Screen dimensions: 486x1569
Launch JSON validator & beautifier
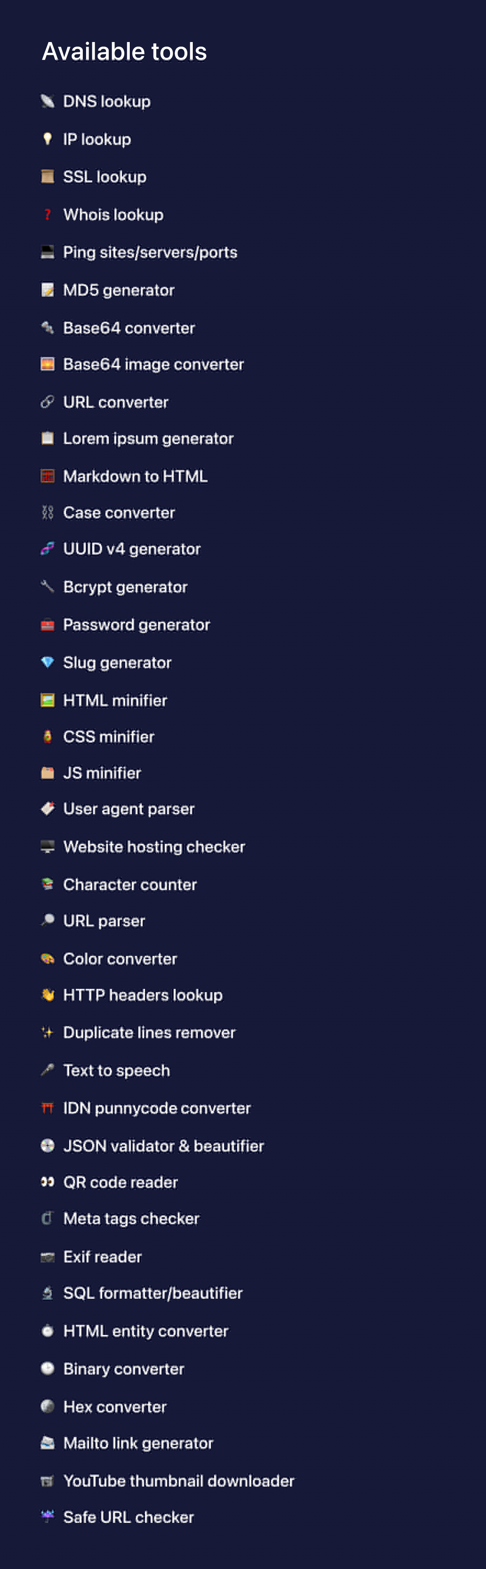[x=163, y=1146]
